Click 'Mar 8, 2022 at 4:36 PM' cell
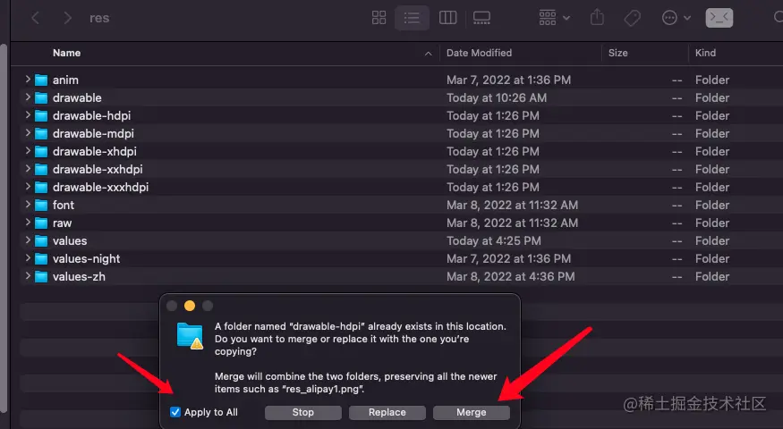The height and width of the screenshot is (429, 783). (510, 276)
